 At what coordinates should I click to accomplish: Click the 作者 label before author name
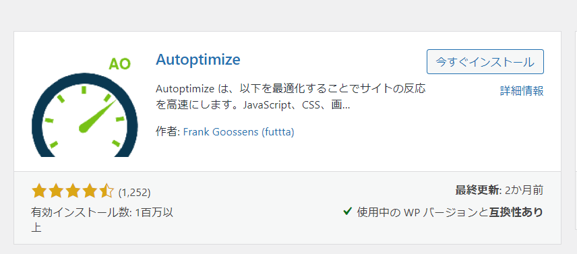(167, 132)
